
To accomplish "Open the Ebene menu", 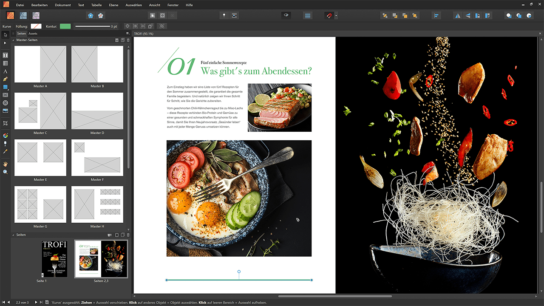I will pos(113,5).
